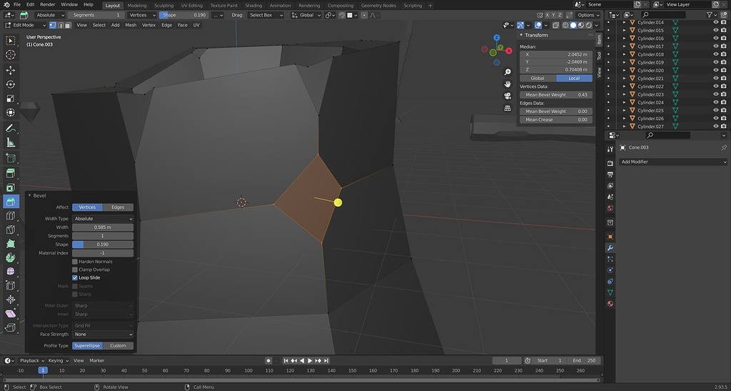Click the Marker menu in timeline
This screenshot has width=731, height=391.
point(97,361)
